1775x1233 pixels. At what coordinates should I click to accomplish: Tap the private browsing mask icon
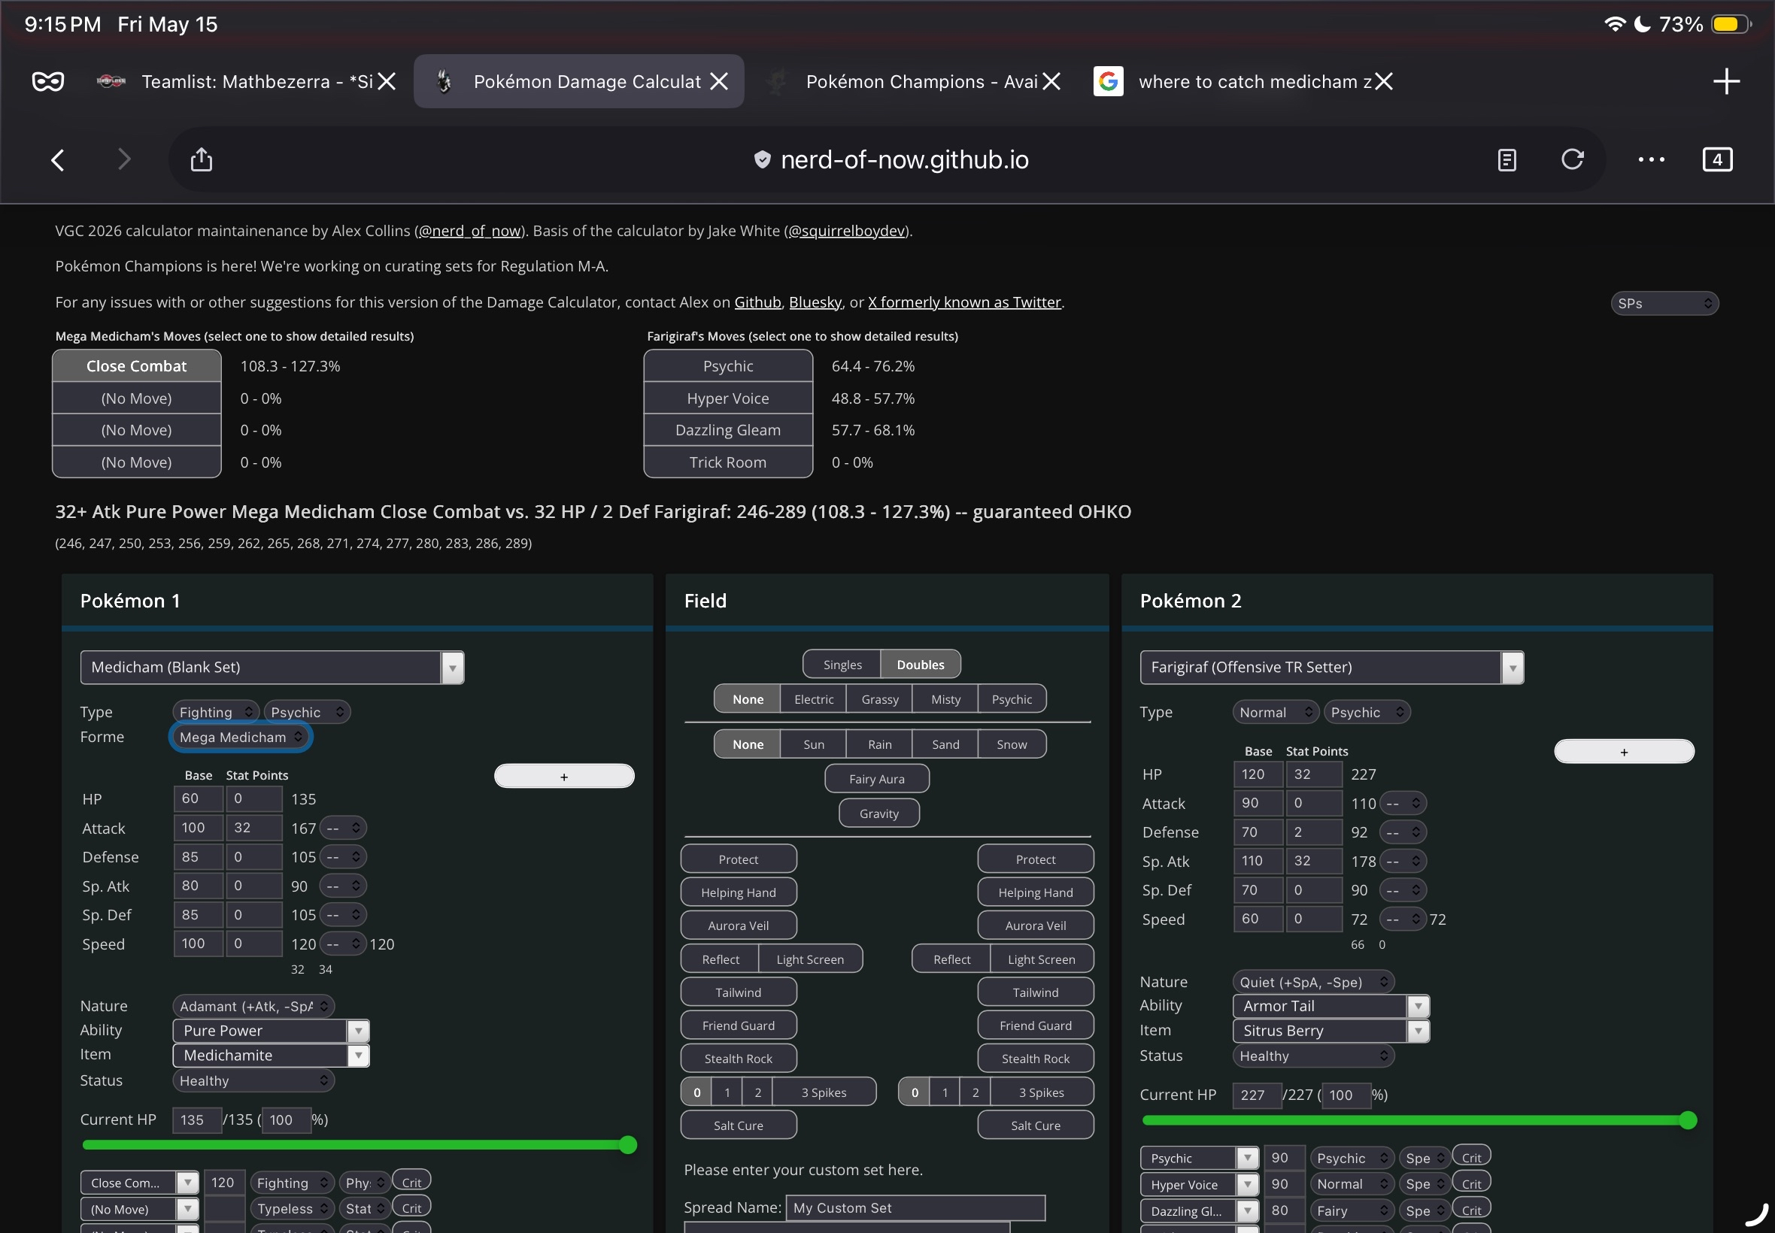(x=48, y=81)
